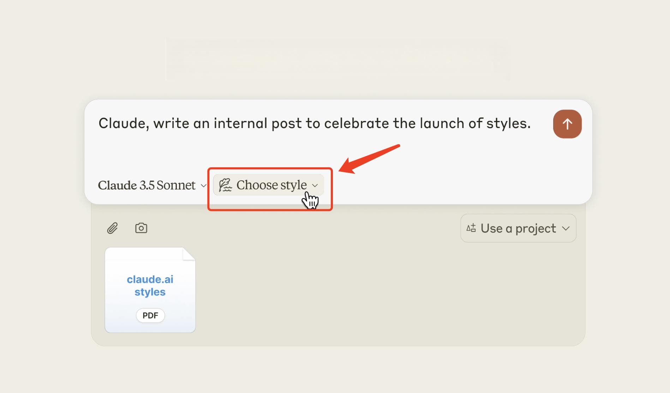Image resolution: width=670 pixels, height=393 pixels.
Task: Click the chevron in Use a project
Action: click(566, 228)
